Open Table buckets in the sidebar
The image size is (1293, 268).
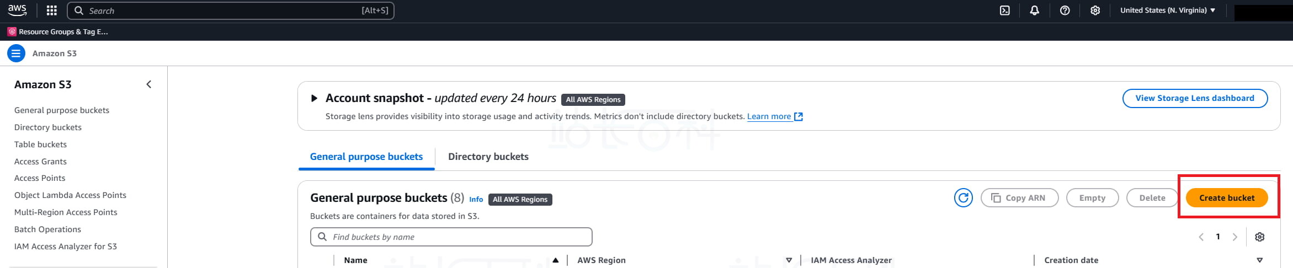(40, 144)
